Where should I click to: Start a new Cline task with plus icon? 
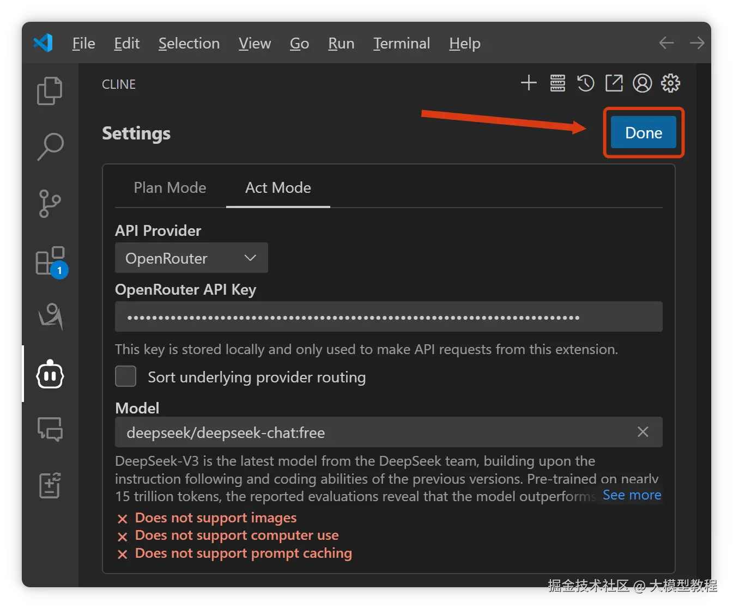pos(529,83)
